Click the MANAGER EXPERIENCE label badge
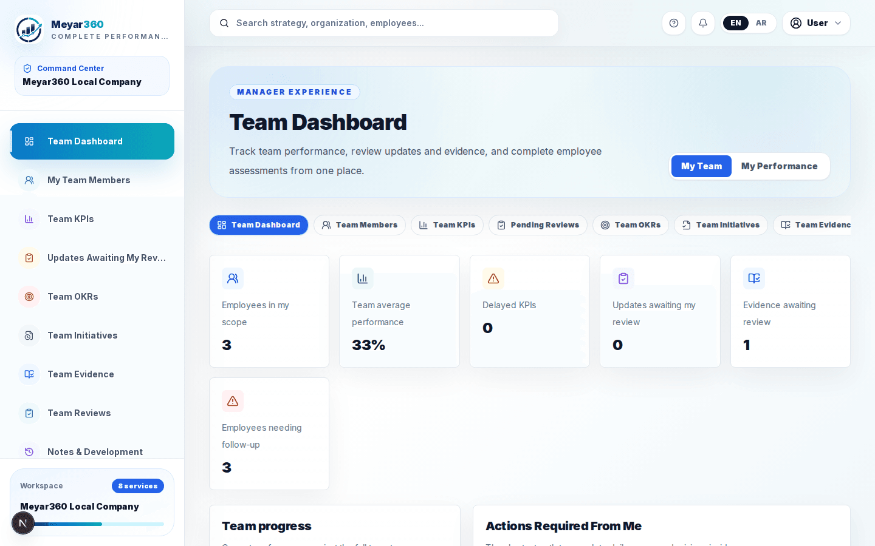 point(295,92)
